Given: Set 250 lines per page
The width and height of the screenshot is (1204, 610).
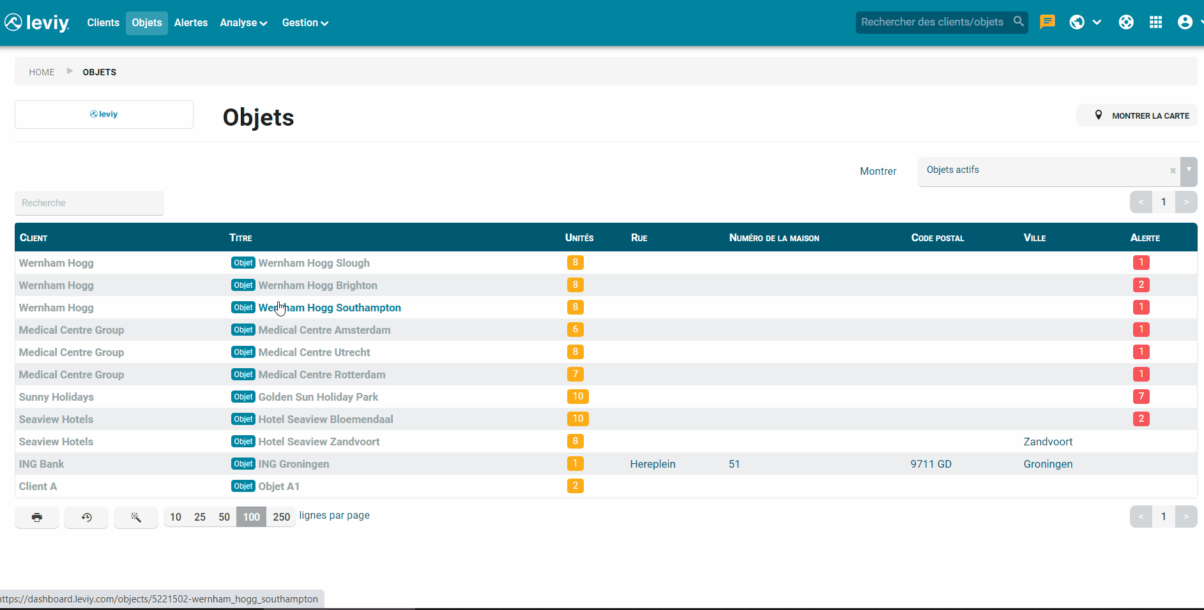Looking at the screenshot, I should [x=282, y=517].
